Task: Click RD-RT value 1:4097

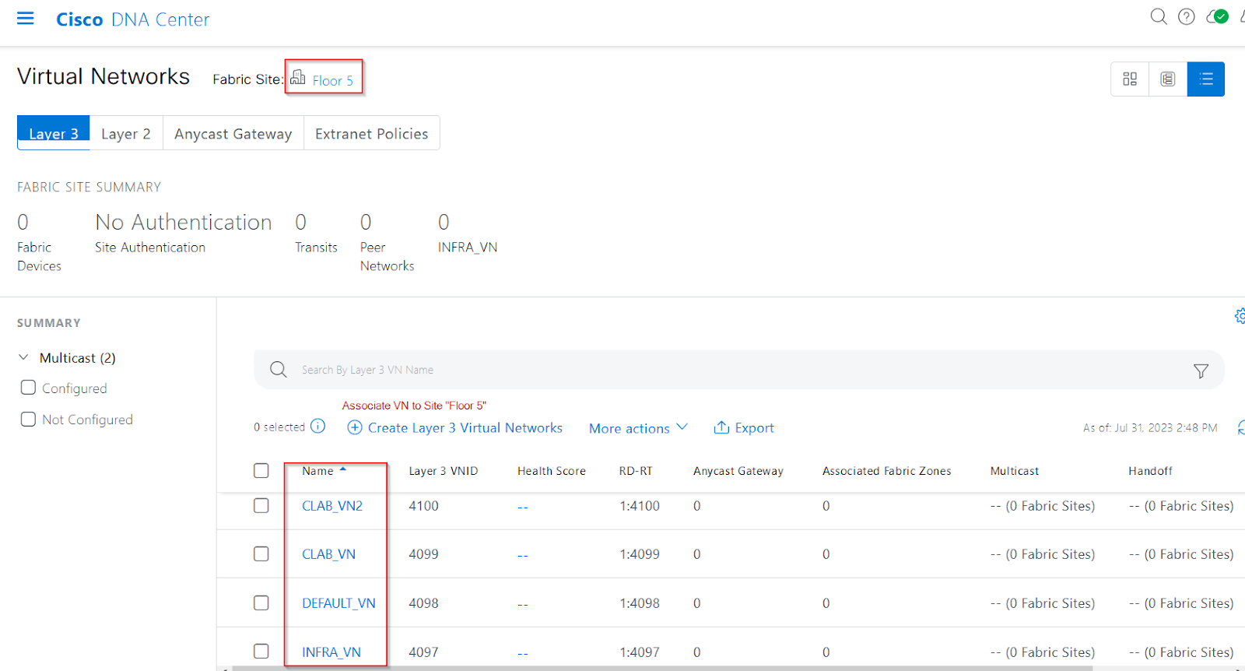Action: point(640,652)
